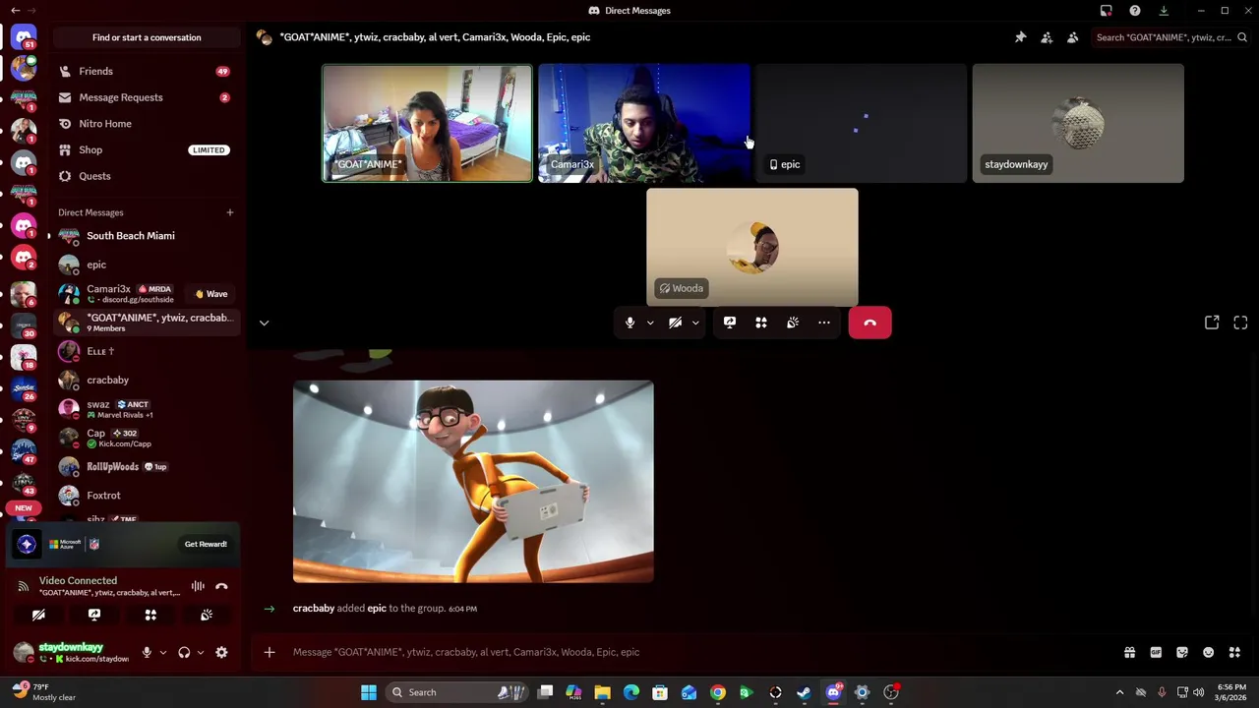Deafen using the headphones icon
Viewport: 1259px width, 708px height.
[184, 652]
